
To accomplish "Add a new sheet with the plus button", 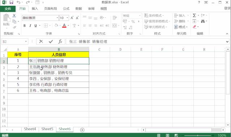I will [x=82, y=130].
